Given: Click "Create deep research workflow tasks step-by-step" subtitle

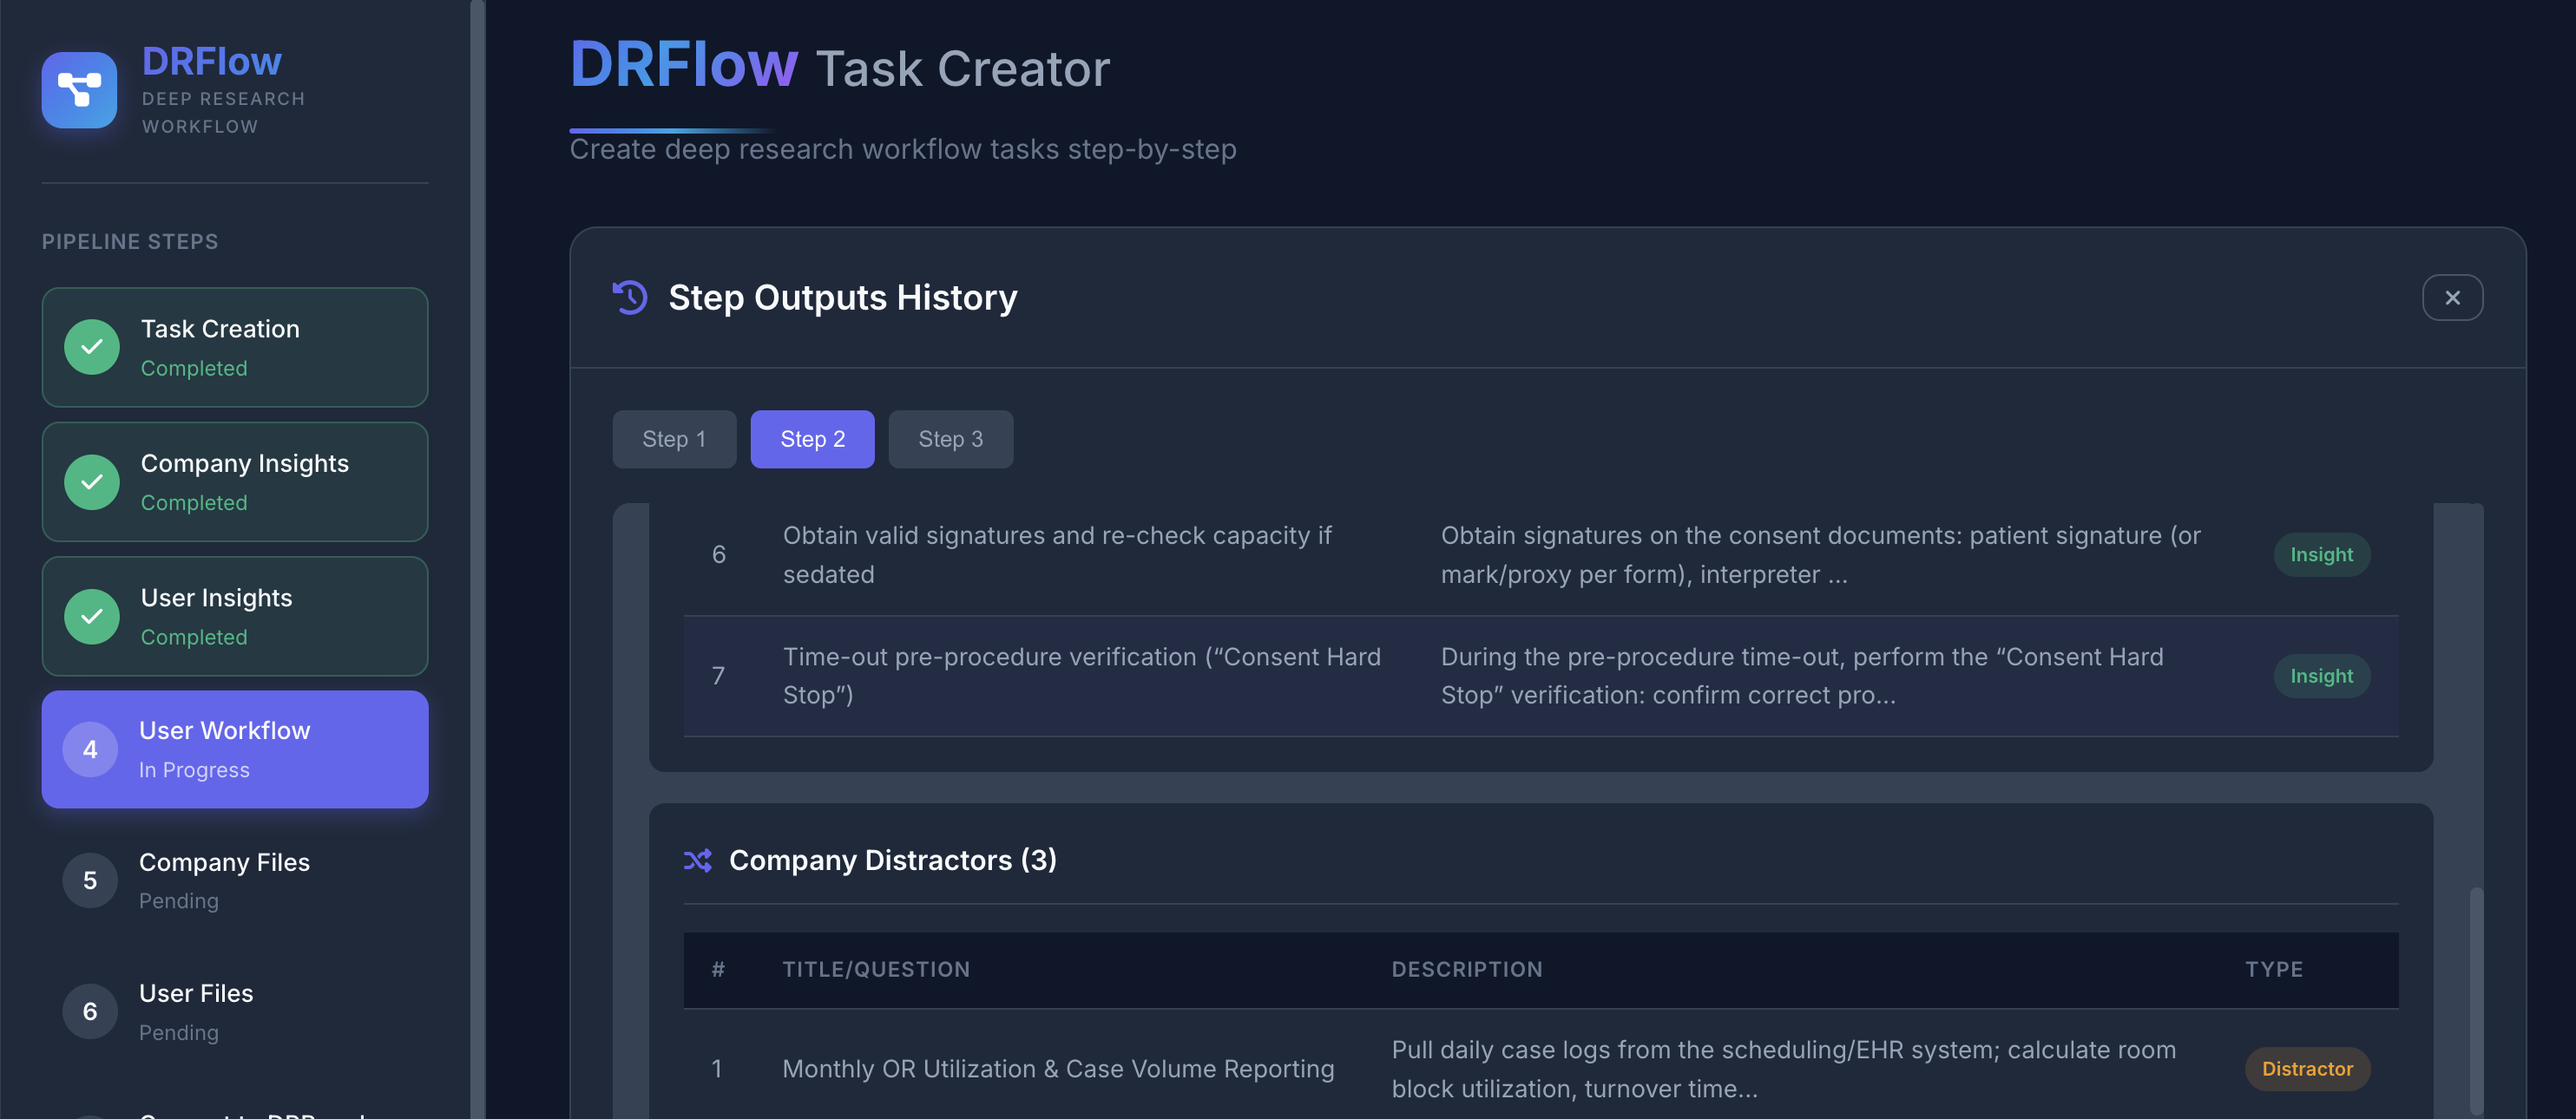Looking at the screenshot, I should pos(903,150).
